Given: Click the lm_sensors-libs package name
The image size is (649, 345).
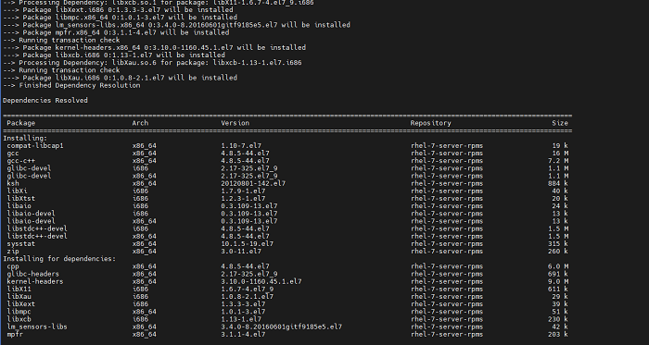Looking at the screenshot, I should point(37,327).
